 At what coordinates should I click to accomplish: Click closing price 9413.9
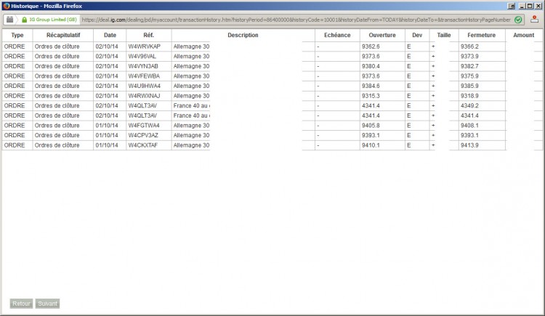click(x=469, y=145)
